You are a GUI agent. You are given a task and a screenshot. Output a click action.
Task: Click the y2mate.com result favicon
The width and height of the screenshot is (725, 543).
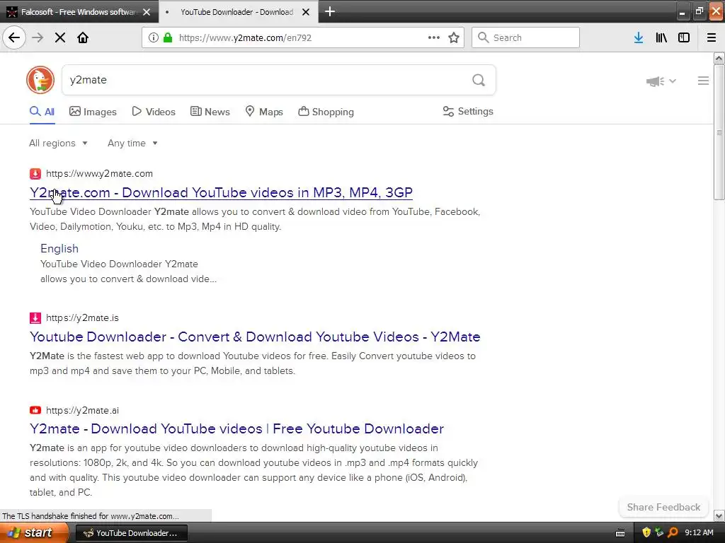click(35, 174)
